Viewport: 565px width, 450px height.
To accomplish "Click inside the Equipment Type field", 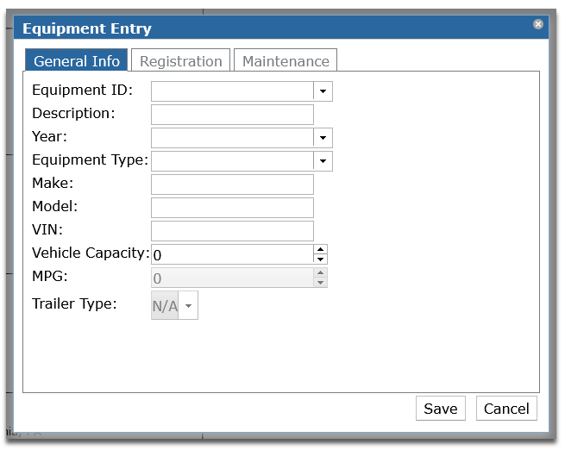I will [232, 161].
